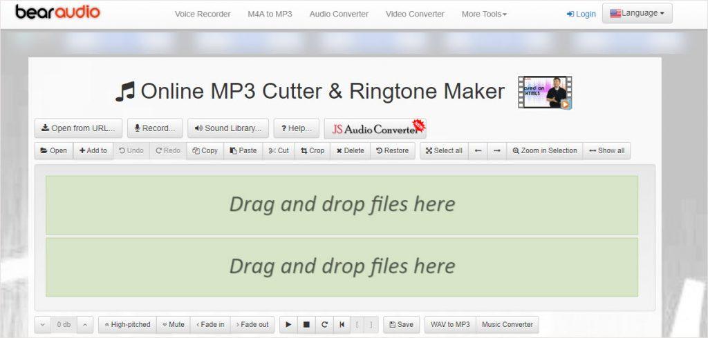Cut the selected audio
The height and width of the screenshot is (338, 708).
(279, 150)
